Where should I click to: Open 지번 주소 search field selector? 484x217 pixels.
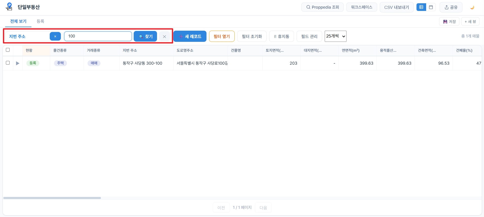coord(27,36)
